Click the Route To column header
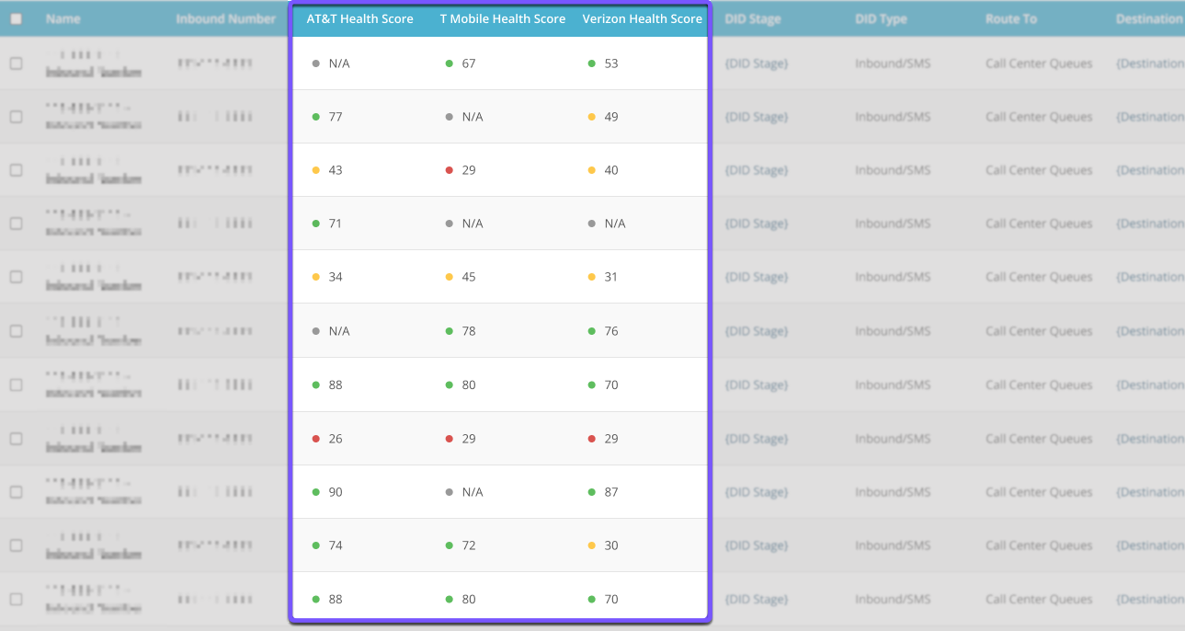The width and height of the screenshot is (1185, 631). coord(1010,18)
